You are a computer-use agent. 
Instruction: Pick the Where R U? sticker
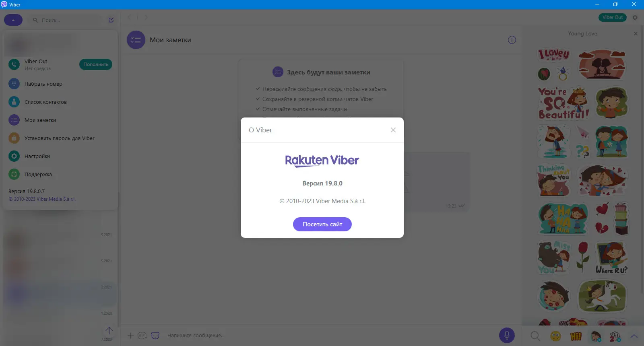[611, 258]
